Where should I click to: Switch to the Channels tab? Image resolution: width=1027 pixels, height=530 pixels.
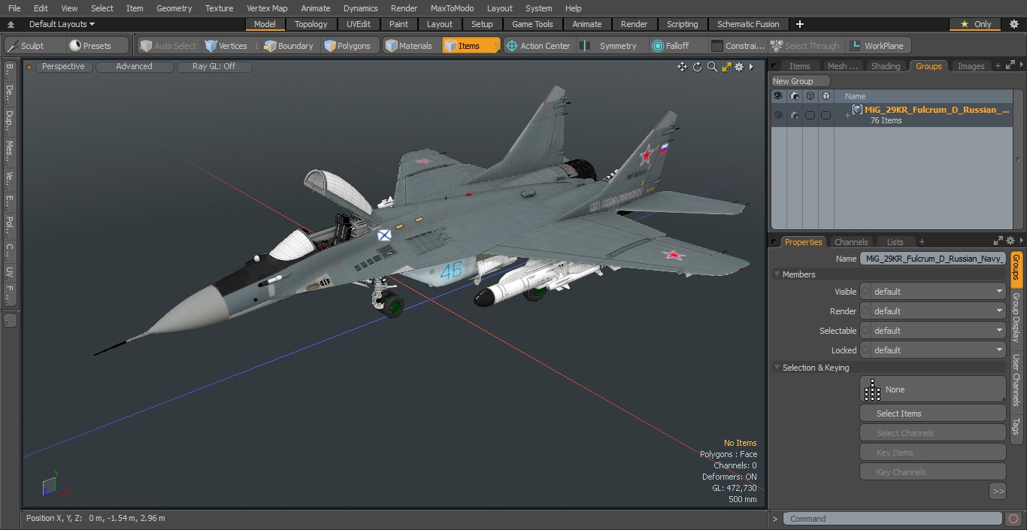point(851,242)
